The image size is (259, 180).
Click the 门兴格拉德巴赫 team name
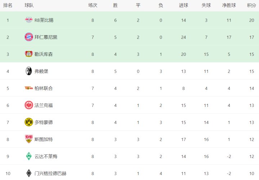50,174
